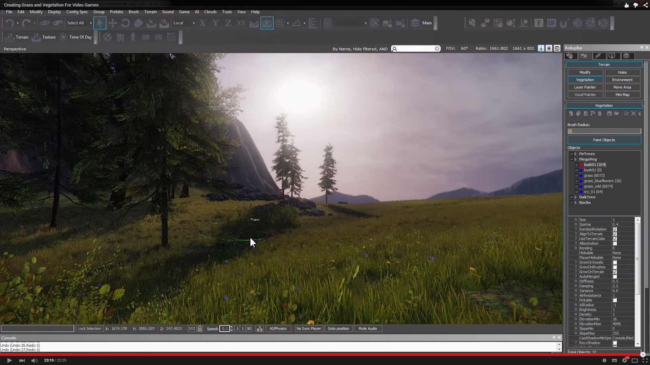Screen dimensions: 650x365
Task: Click the Undo arrow icon
Action: [9, 23]
